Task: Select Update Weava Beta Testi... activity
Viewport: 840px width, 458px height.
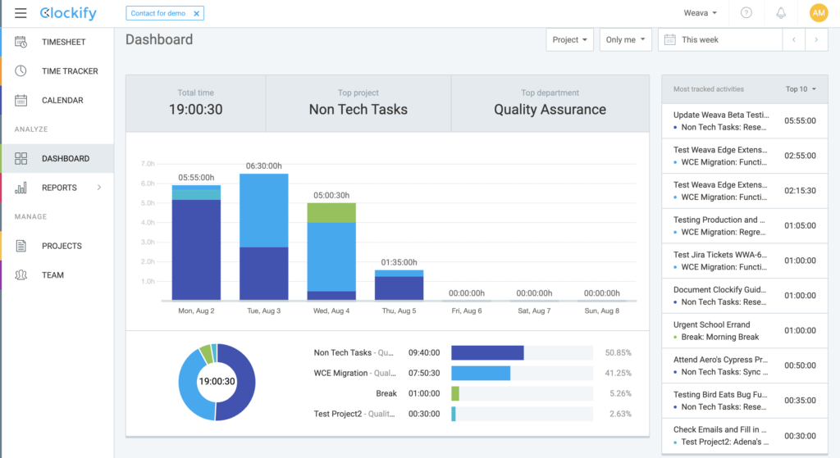Action: pos(745,121)
